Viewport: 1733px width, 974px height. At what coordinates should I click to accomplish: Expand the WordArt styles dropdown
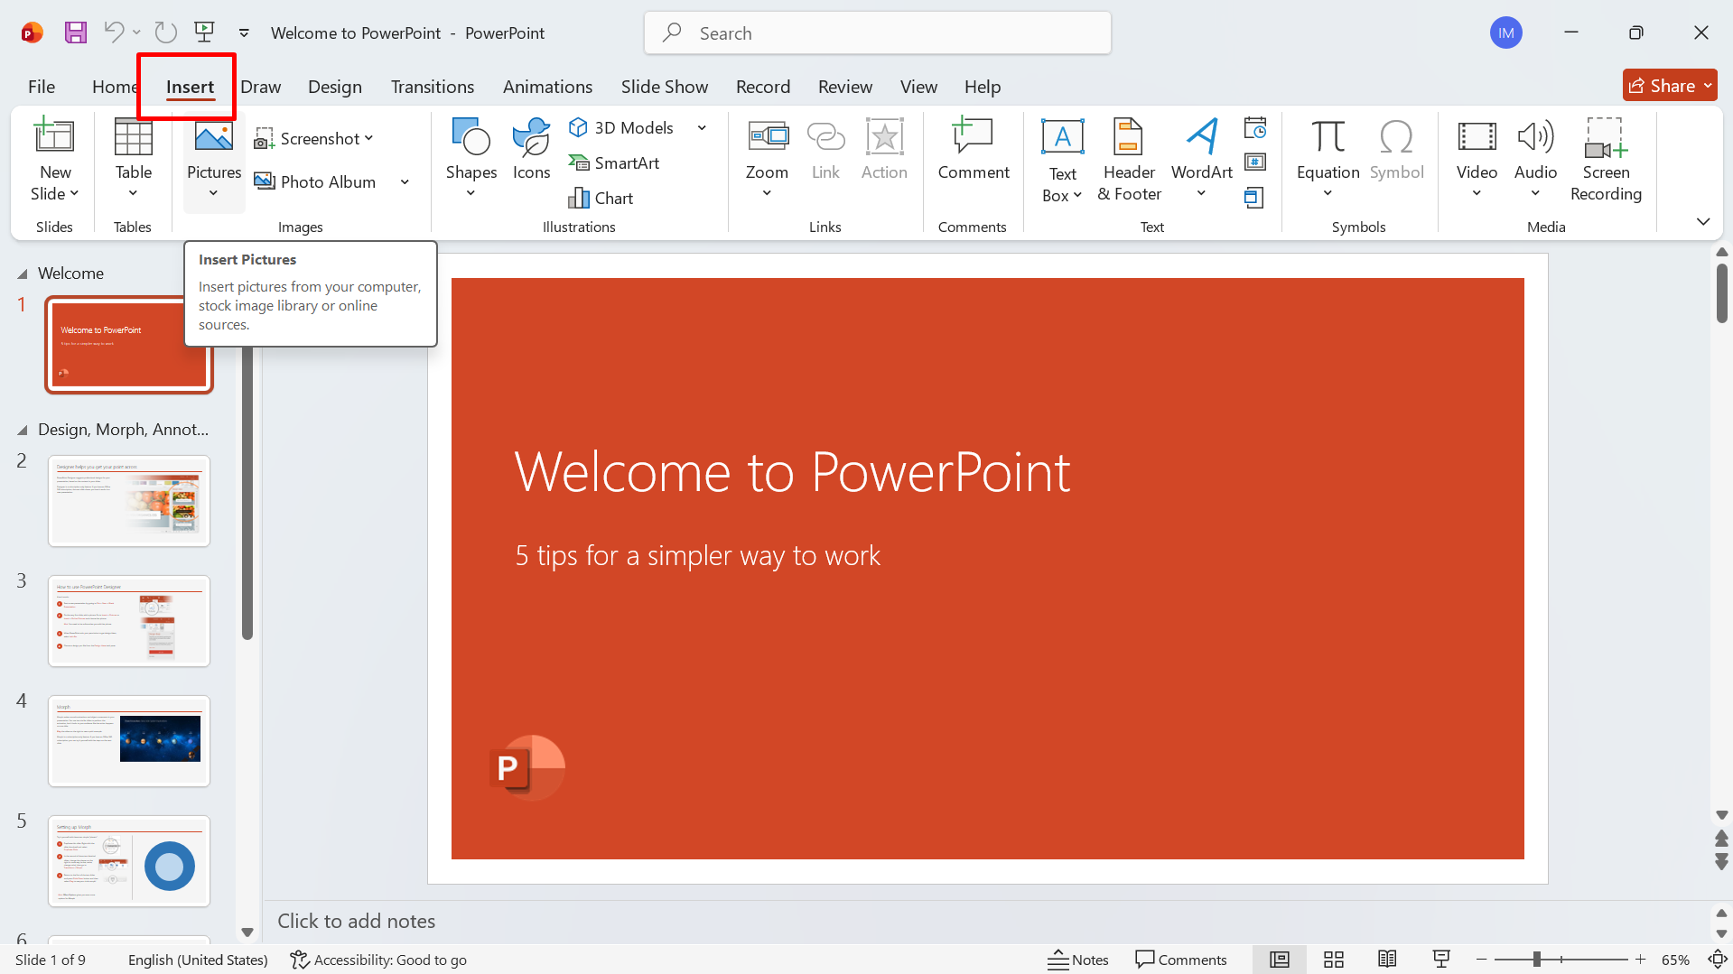click(x=1201, y=193)
